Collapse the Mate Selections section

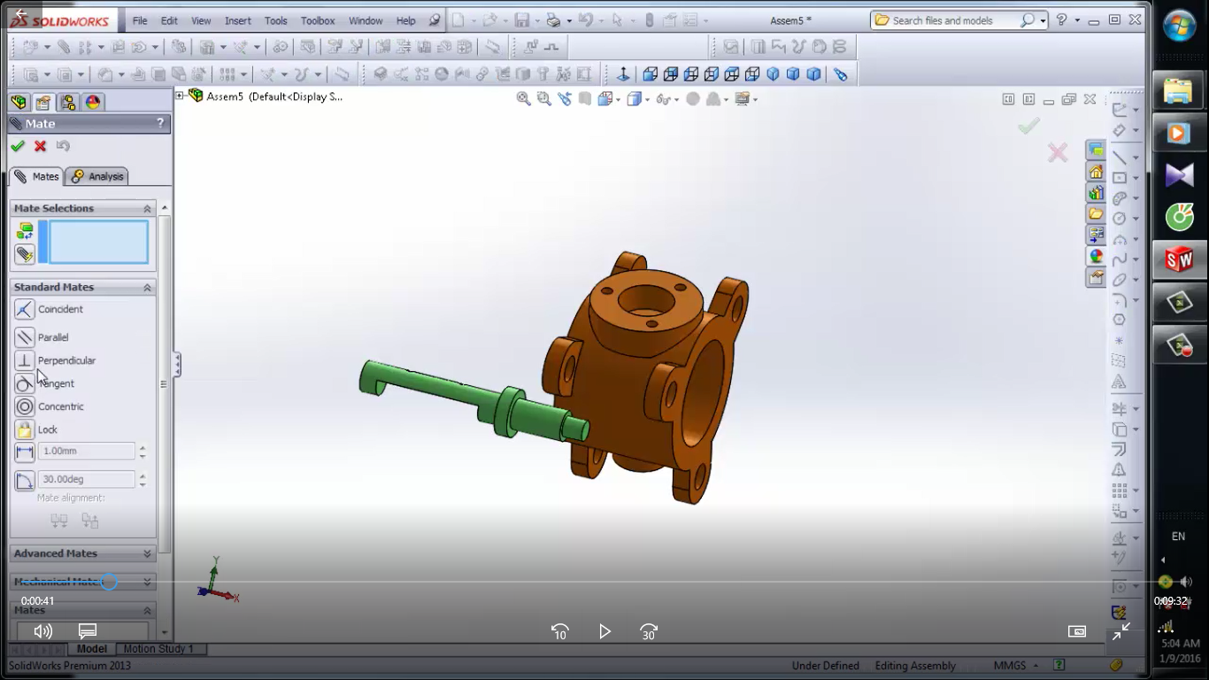coord(148,209)
